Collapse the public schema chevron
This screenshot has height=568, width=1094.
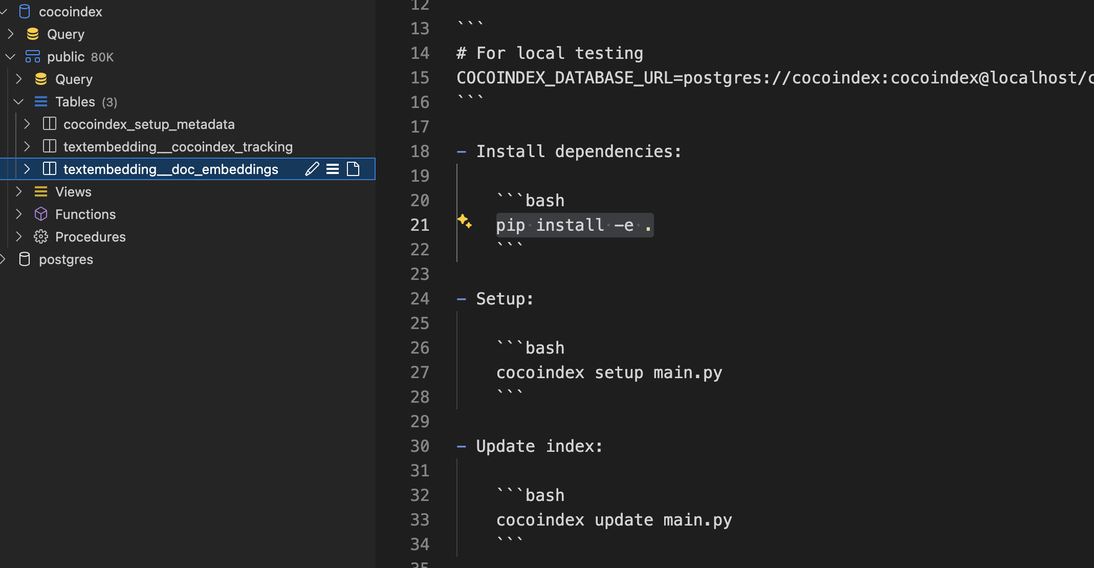point(11,56)
